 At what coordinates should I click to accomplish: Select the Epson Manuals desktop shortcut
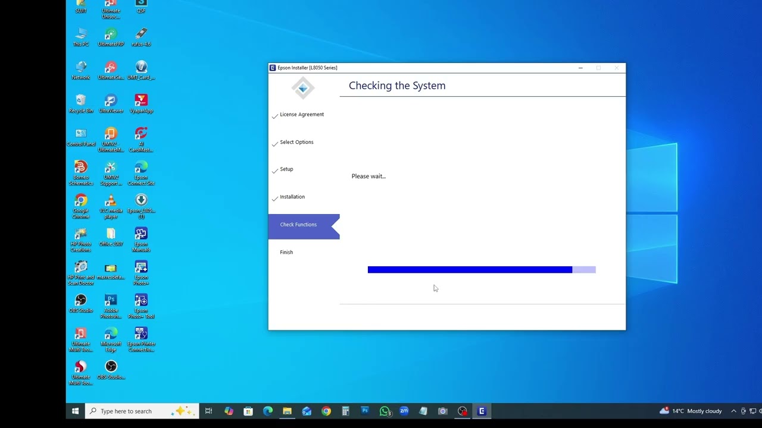[x=141, y=240]
